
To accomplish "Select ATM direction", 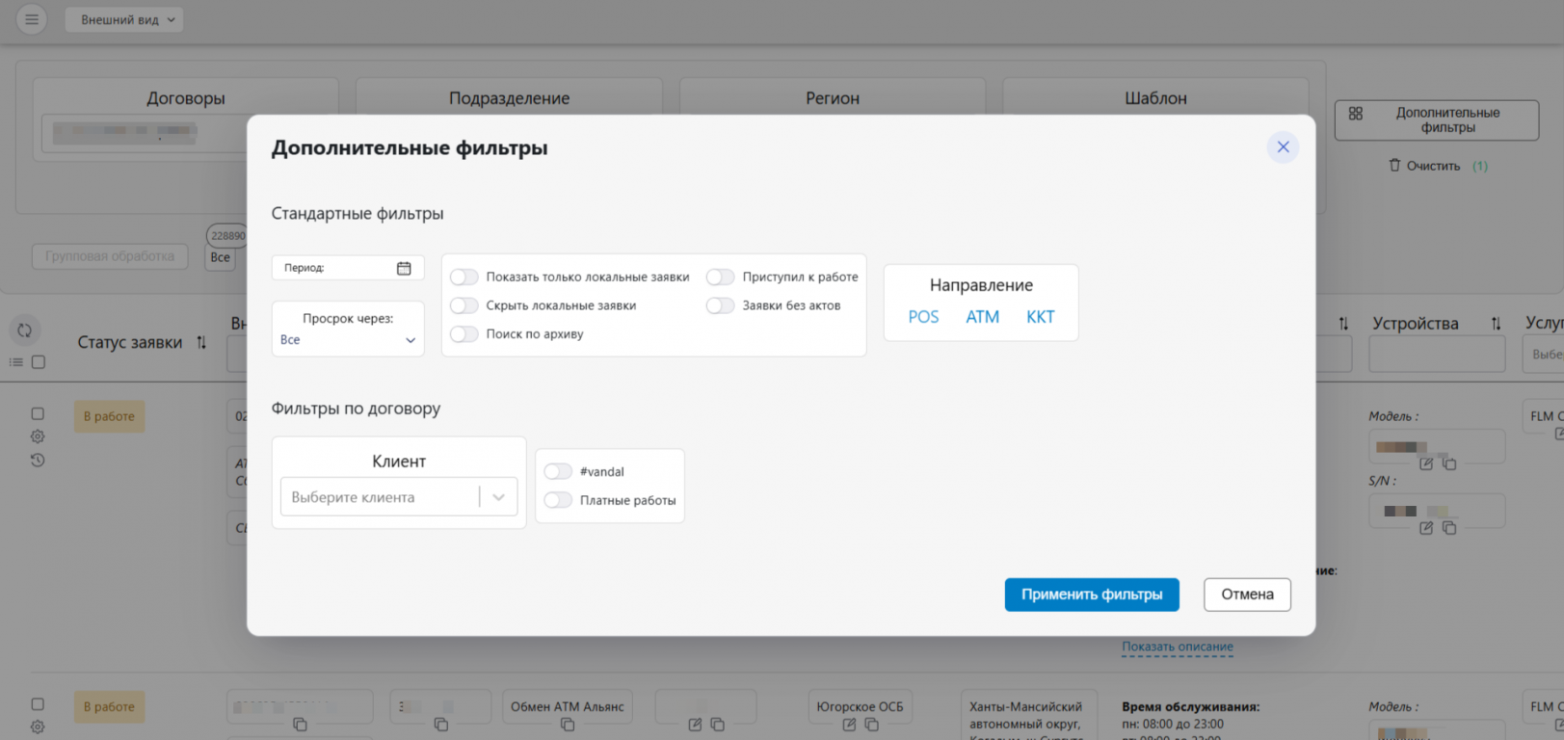I will tap(982, 317).
